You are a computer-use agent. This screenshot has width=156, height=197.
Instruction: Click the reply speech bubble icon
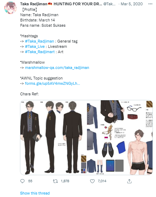[22, 181]
